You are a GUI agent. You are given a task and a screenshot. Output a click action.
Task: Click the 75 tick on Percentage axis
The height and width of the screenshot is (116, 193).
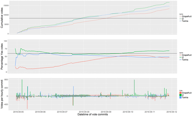6,49
